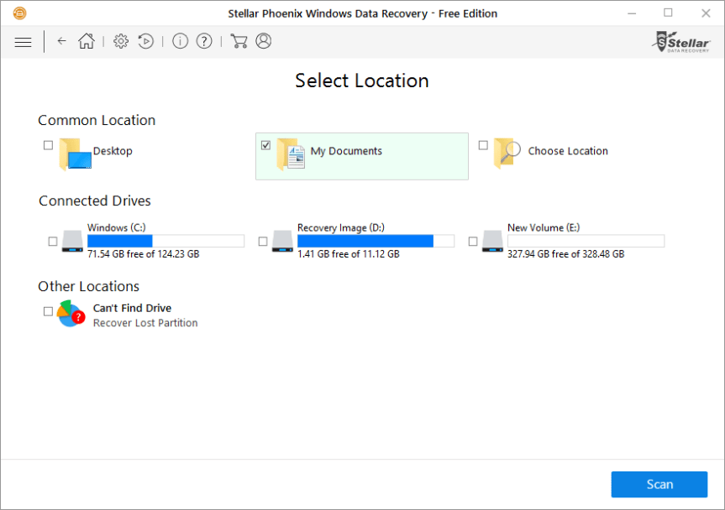Open Help via the question mark icon
Screen dimensions: 725x510
tap(204, 41)
